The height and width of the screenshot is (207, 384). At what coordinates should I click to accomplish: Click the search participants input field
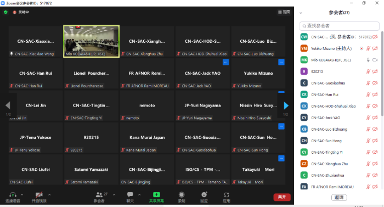(x=339, y=26)
